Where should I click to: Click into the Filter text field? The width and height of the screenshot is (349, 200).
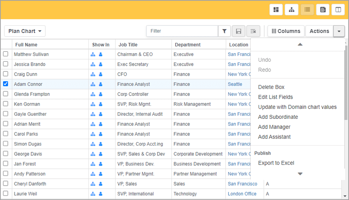tap(182, 31)
